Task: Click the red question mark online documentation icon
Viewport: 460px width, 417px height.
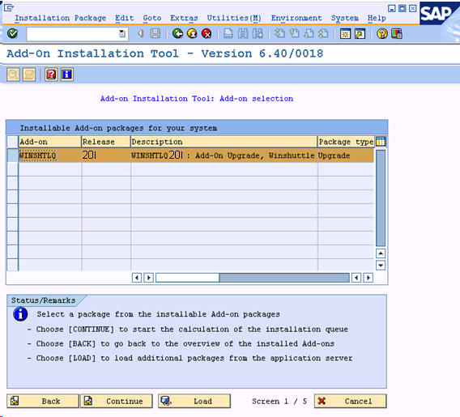Action: tap(51, 74)
